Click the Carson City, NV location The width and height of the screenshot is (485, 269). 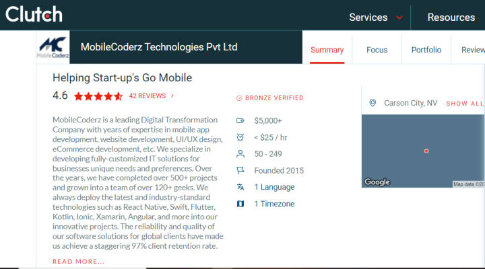click(x=411, y=103)
